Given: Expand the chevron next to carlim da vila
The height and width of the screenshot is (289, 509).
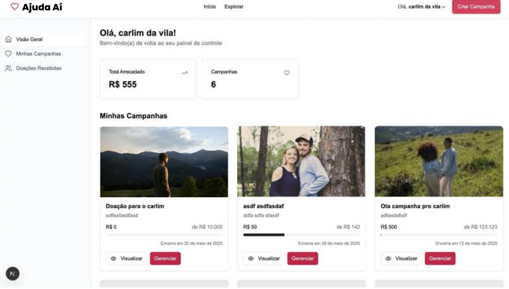Looking at the screenshot, I should [x=444, y=7].
